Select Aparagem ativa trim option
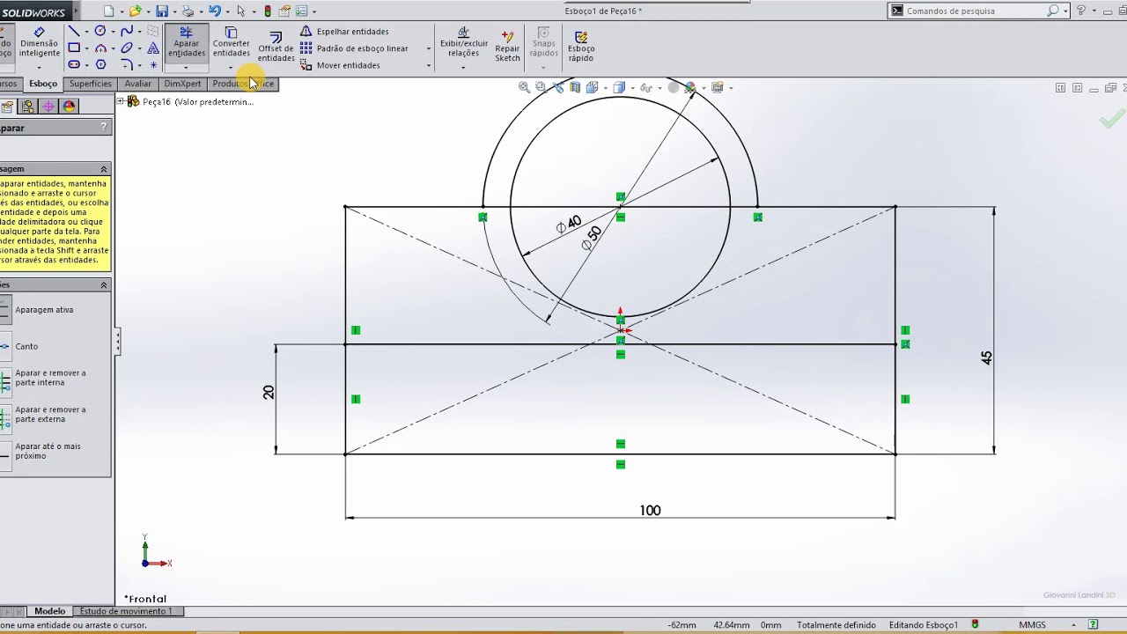 tap(44, 310)
